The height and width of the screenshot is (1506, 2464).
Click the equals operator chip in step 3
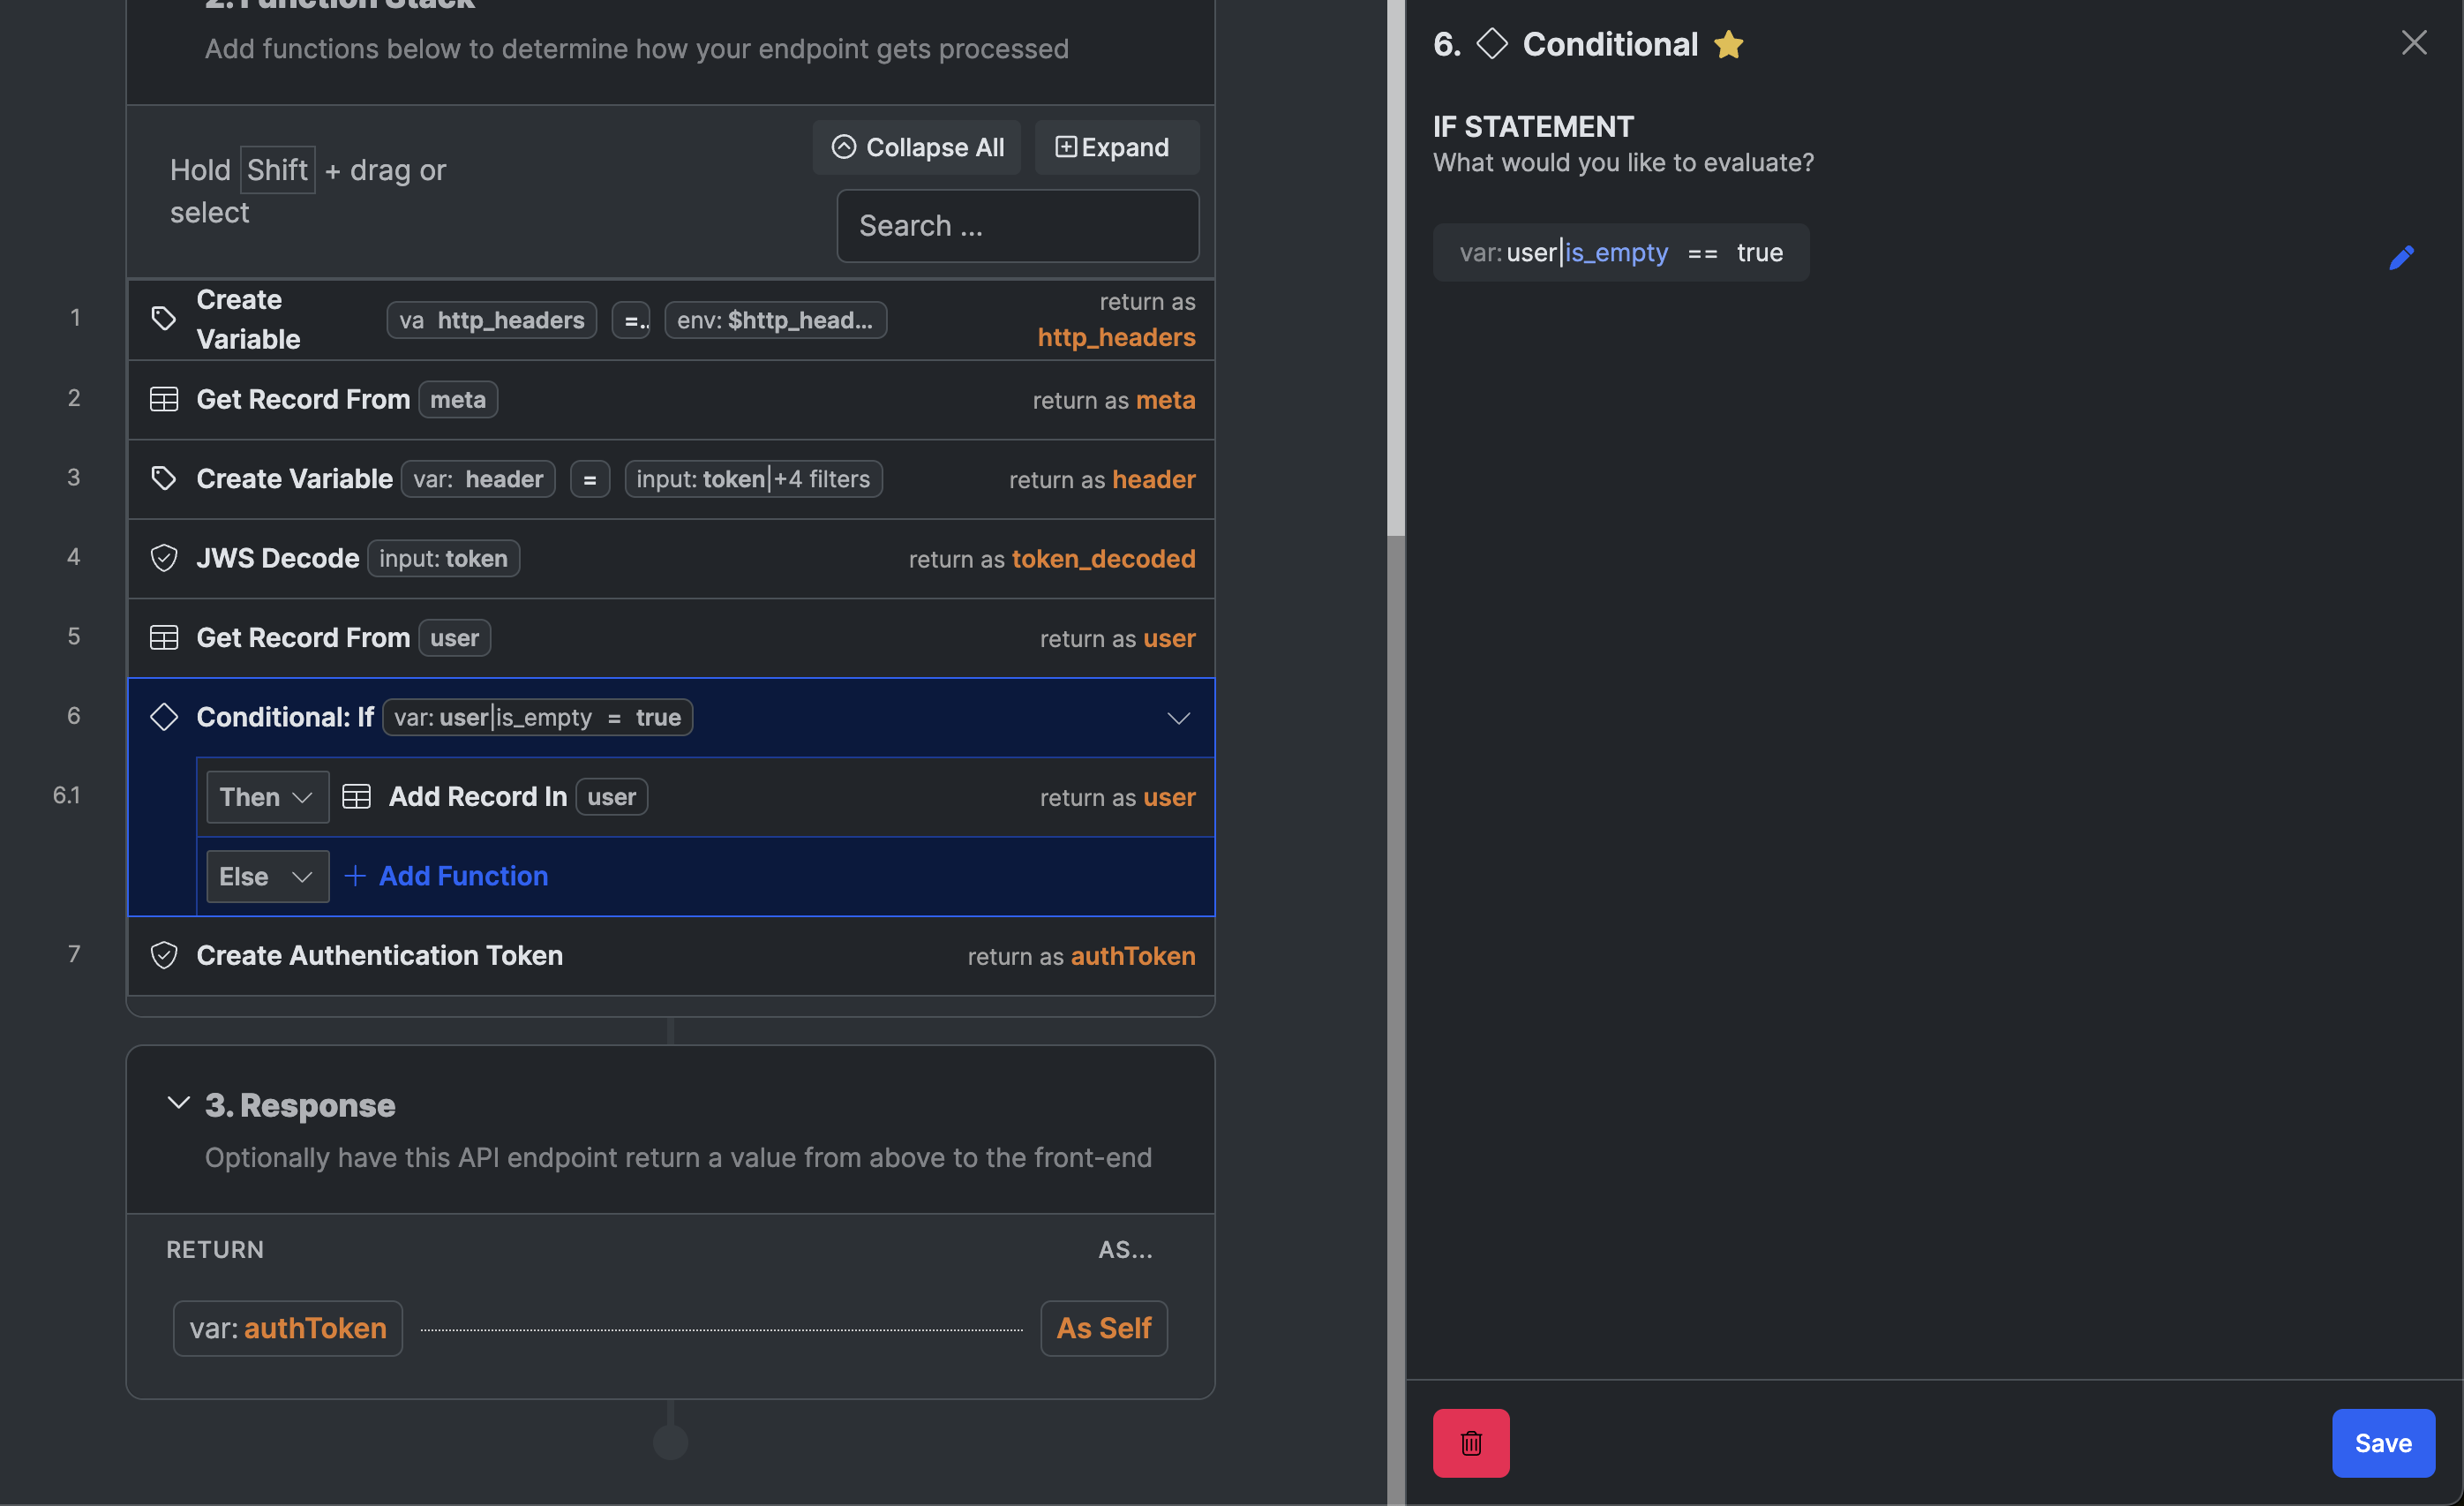pos(590,479)
